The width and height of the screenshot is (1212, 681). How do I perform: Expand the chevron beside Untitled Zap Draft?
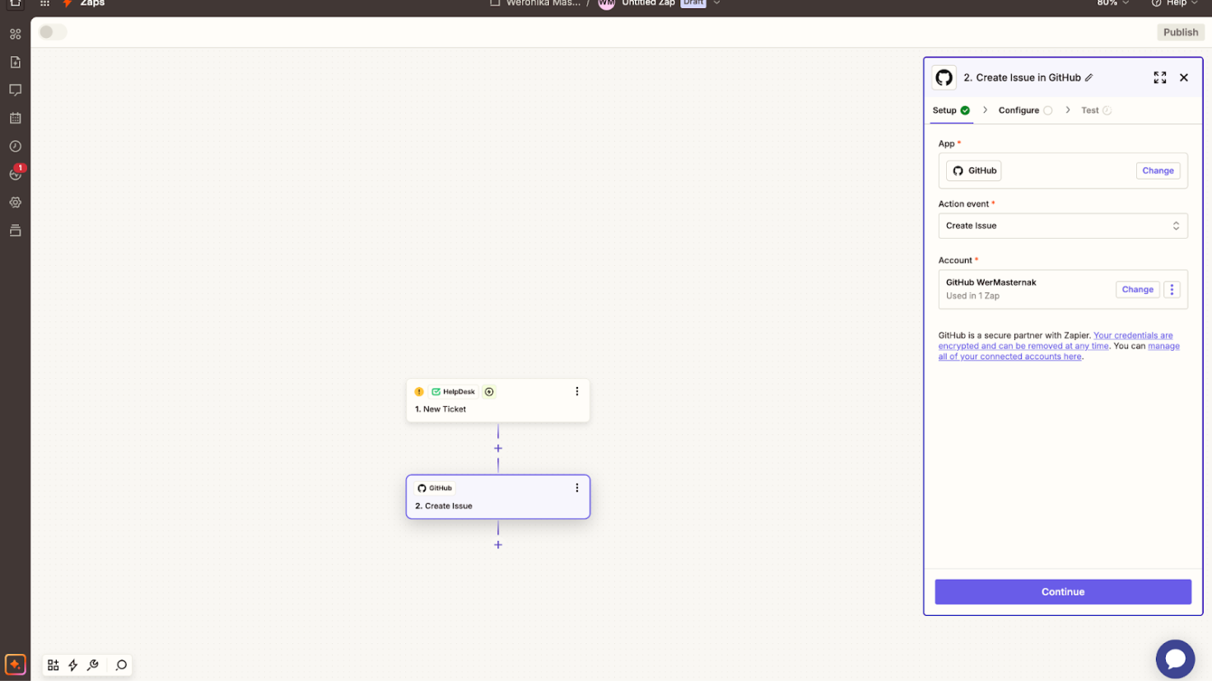click(716, 3)
